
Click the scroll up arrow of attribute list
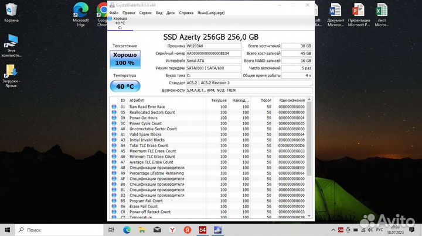tap(309, 99)
